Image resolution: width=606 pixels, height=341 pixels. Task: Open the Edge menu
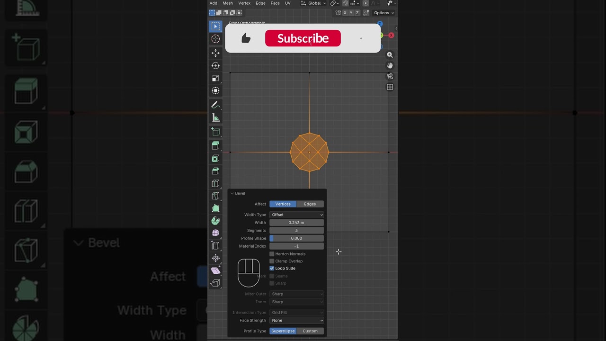pos(260,3)
